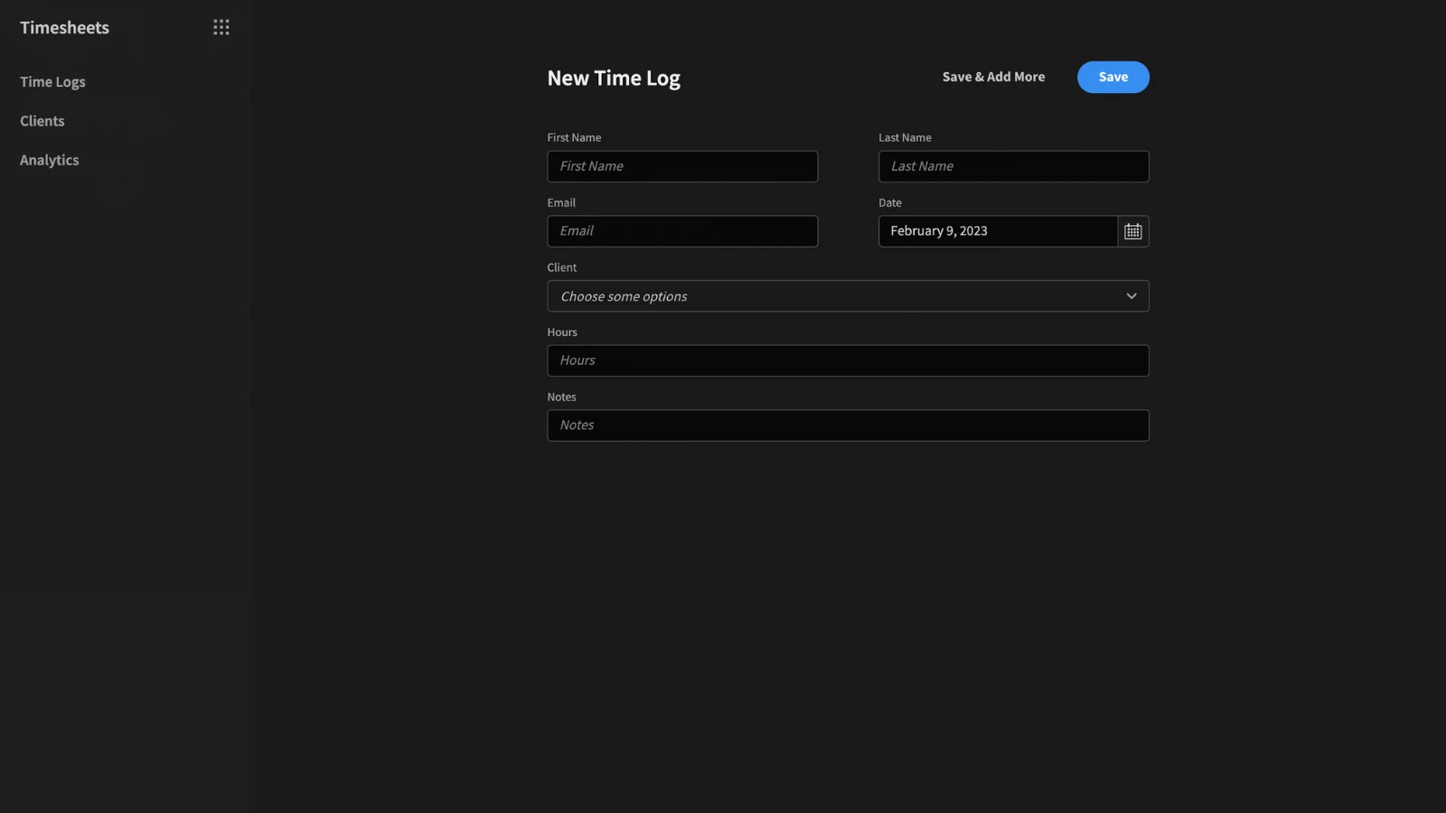
Task: Expand the Client options dropdown
Action: [x=848, y=296]
